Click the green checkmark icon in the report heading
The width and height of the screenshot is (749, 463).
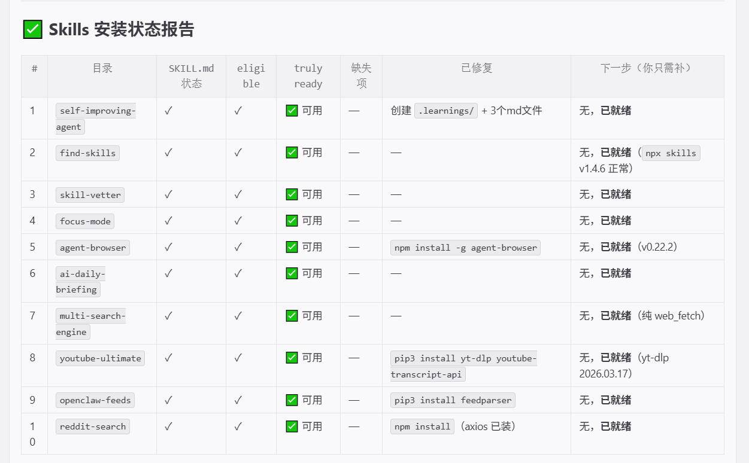[x=32, y=29]
